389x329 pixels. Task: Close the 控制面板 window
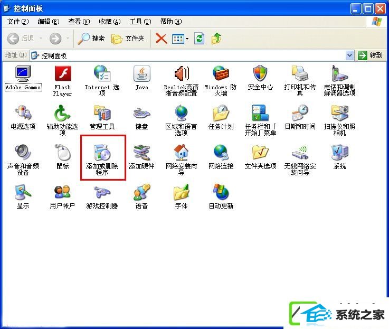tap(381, 9)
